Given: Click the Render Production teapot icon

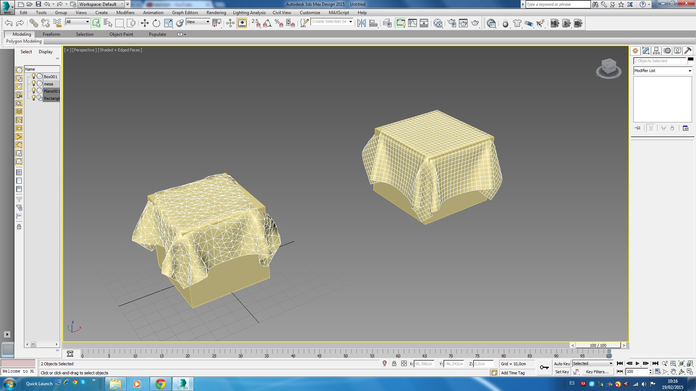Looking at the screenshot, I should click(475, 23).
